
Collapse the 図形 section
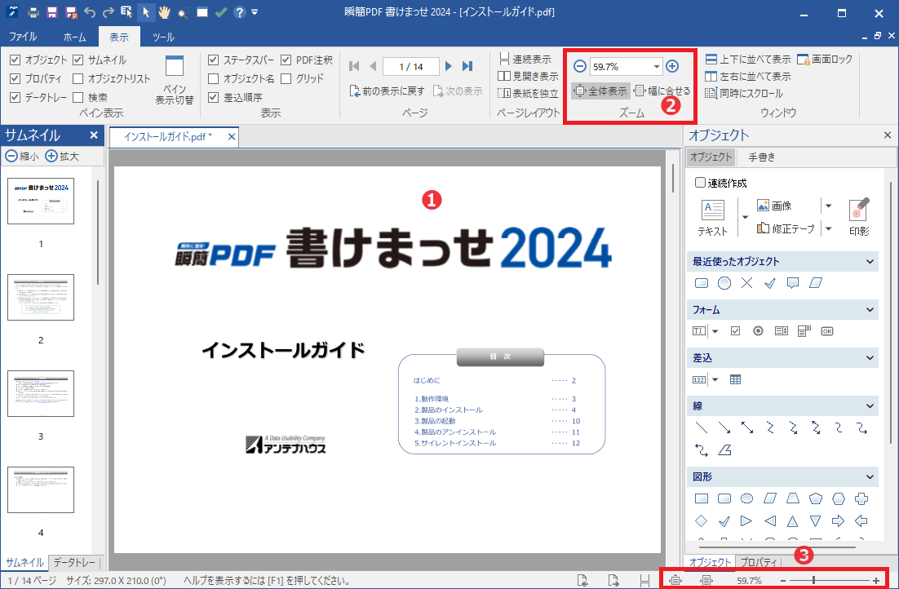point(870,476)
